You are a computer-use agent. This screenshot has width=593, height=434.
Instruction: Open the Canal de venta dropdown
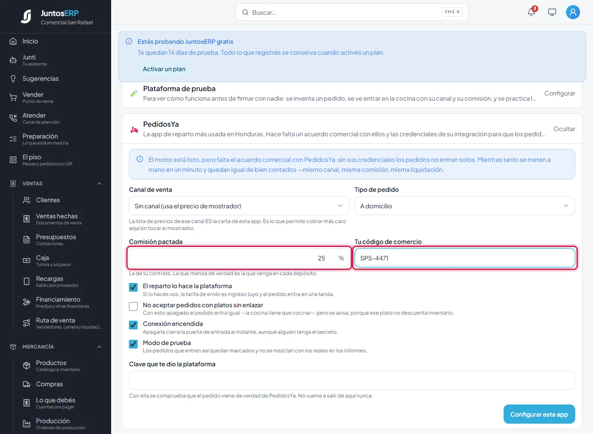tap(239, 206)
